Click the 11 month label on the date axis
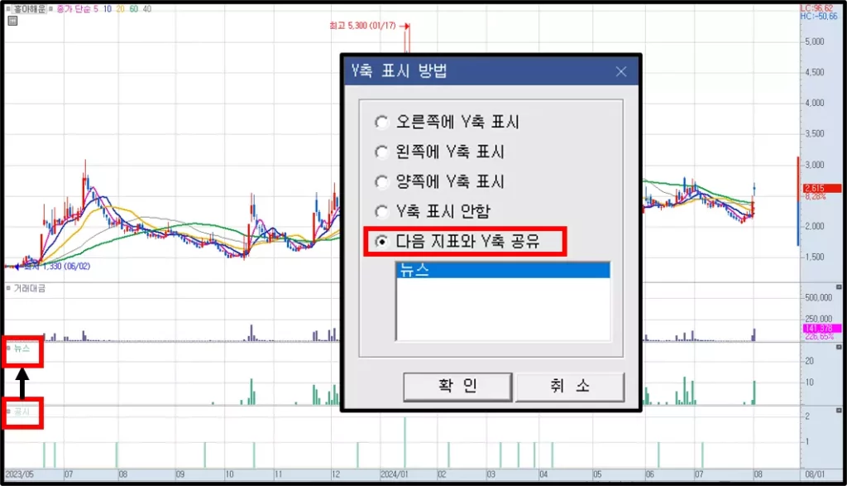This screenshot has height=486, width=847. (278, 474)
